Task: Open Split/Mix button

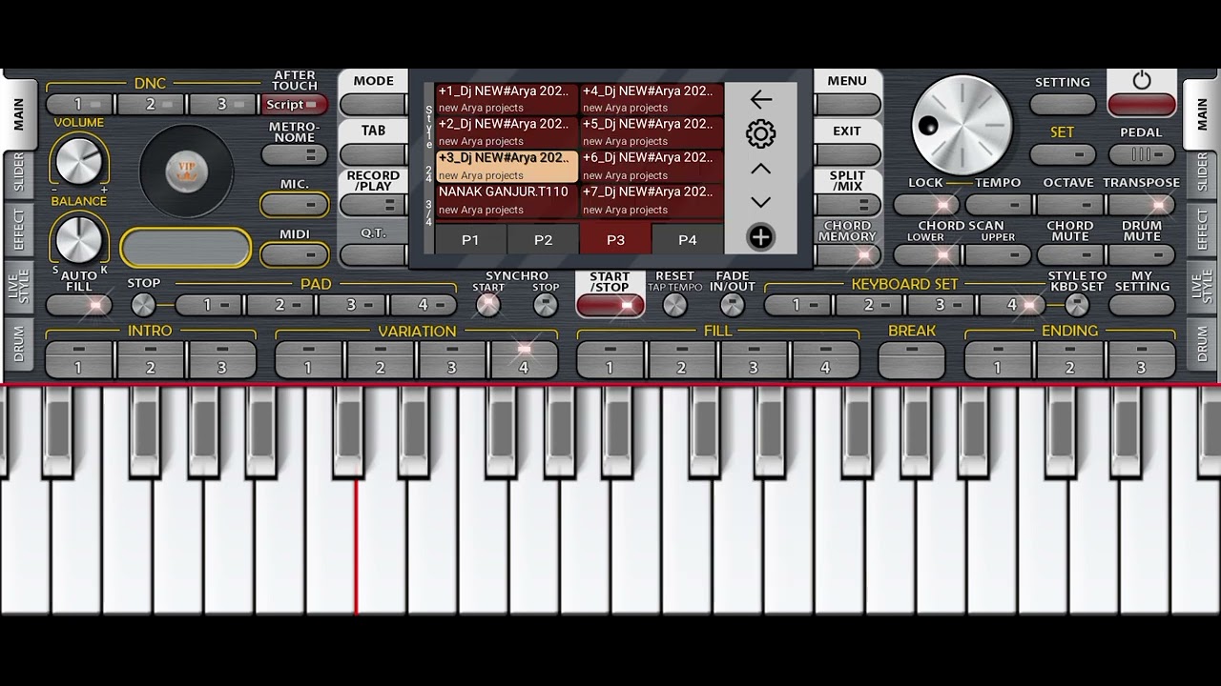Action: (847, 205)
